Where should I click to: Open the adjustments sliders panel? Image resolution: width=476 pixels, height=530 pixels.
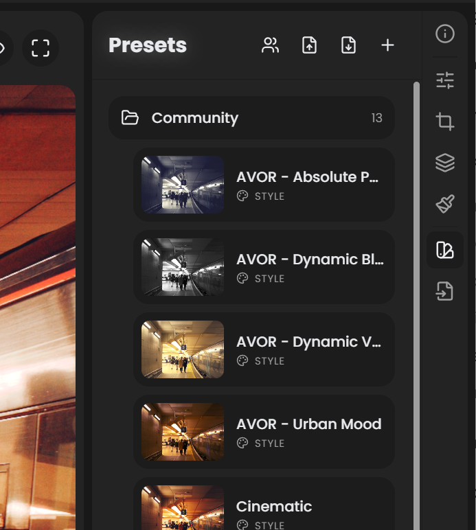[445, 80]
